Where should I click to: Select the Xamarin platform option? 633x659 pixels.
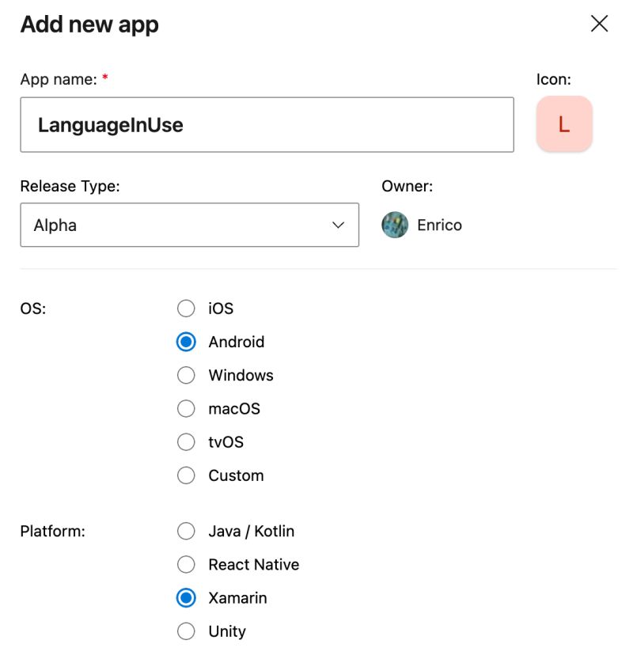pos(186,597)
